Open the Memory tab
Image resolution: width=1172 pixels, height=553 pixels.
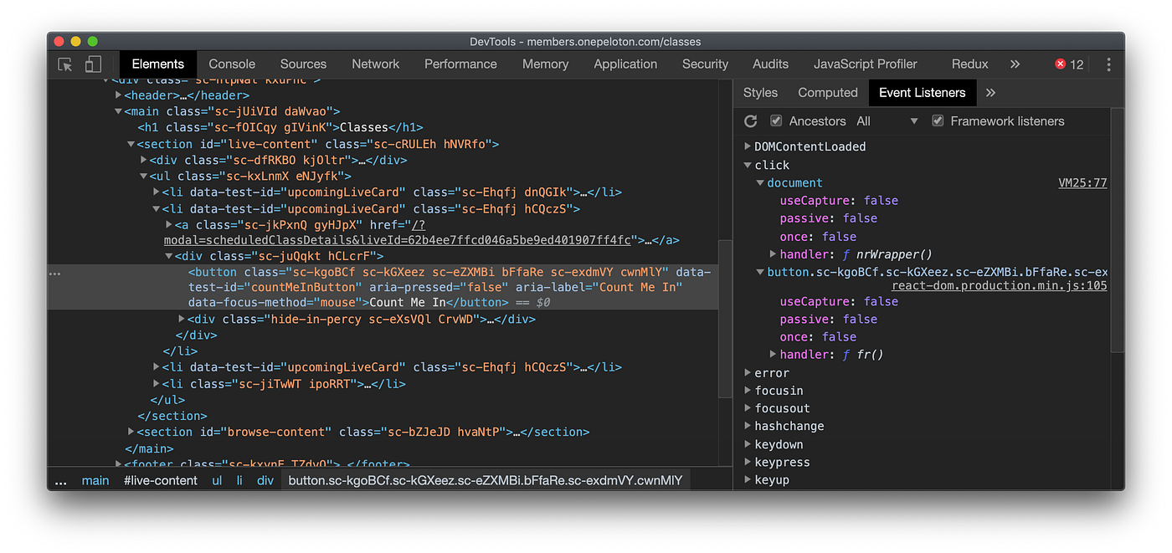coord(545,64)
